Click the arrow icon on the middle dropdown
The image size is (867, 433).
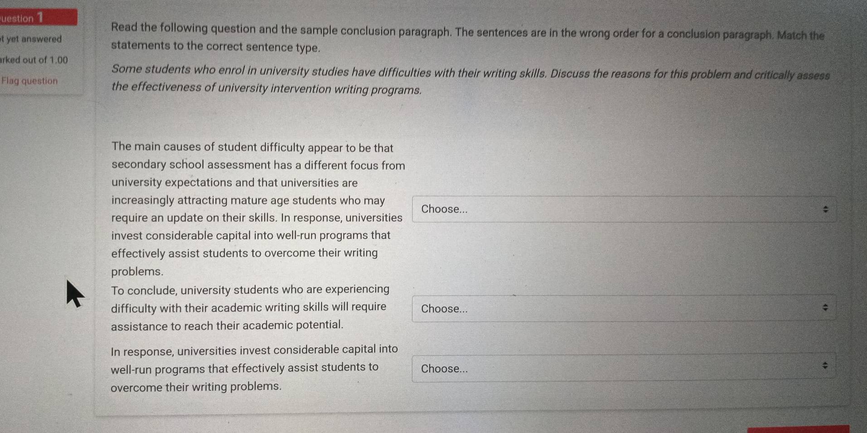point(826,308)
